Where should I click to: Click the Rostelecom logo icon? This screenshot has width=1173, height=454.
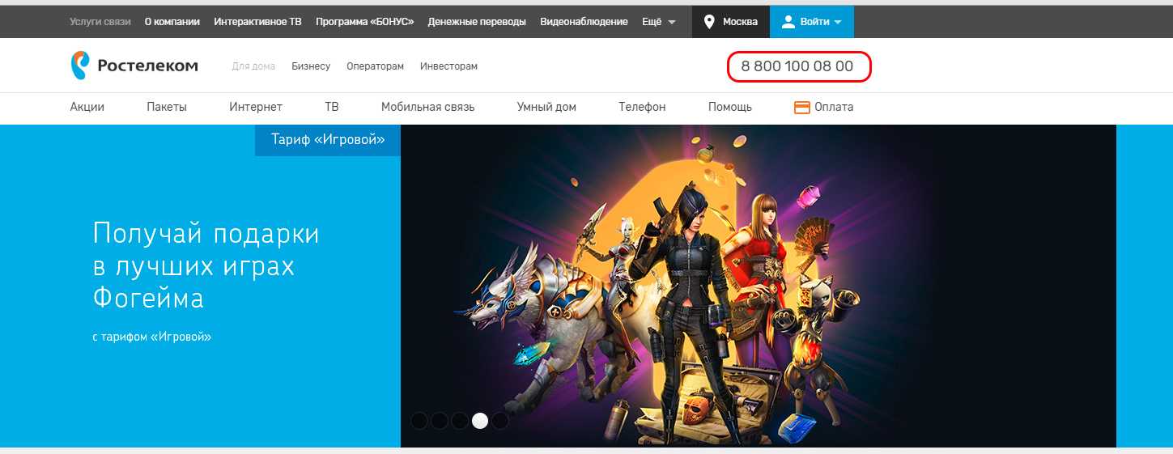79,66
